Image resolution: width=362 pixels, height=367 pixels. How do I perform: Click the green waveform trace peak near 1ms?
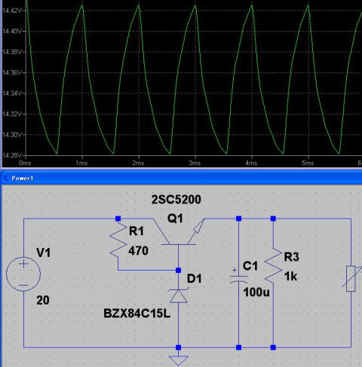[82, 5]
